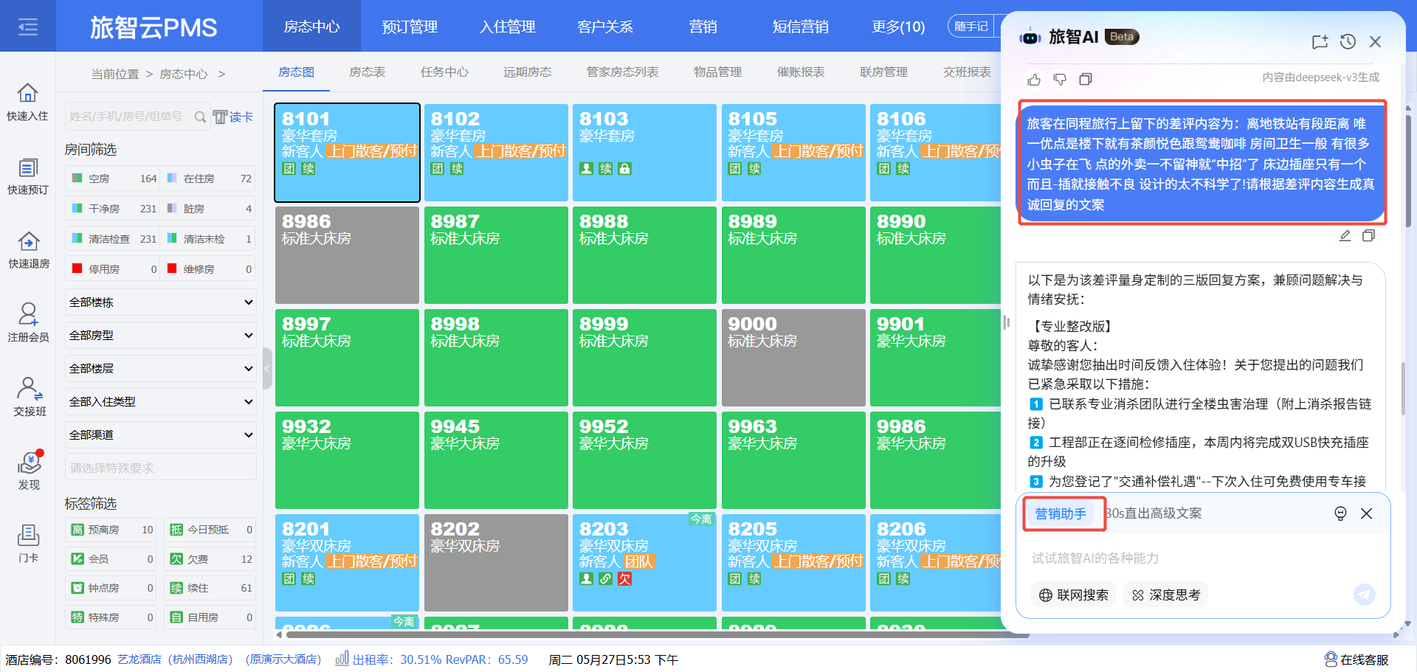Click 随手记 quick note button

[x=971, y=27]
